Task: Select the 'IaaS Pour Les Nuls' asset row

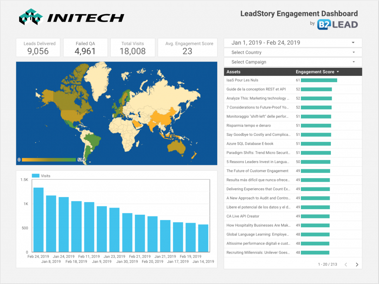Action: point(293,80)
